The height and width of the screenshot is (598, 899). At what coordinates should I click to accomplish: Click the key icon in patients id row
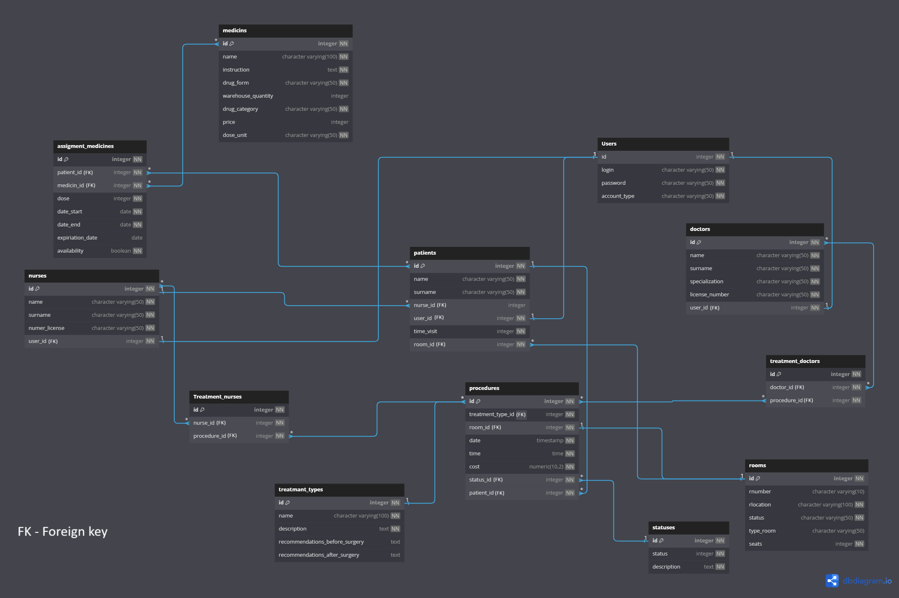click(x=423, y=266)
